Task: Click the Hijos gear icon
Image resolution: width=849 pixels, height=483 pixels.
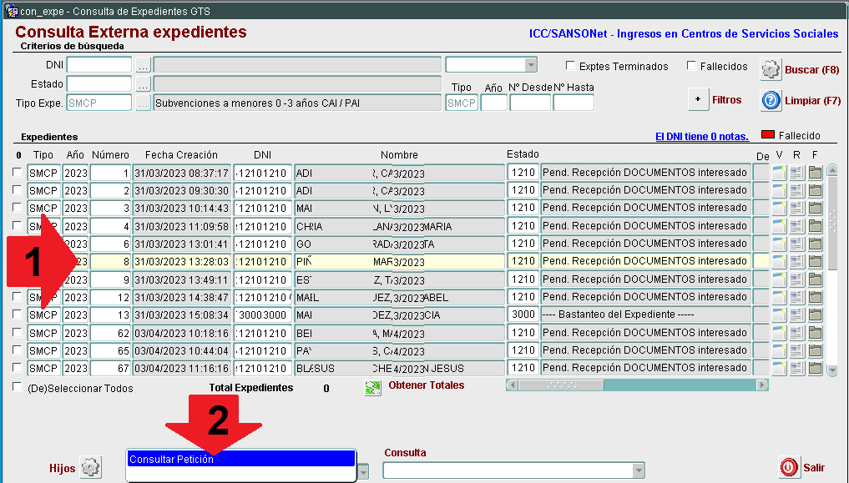Action: 90,468
